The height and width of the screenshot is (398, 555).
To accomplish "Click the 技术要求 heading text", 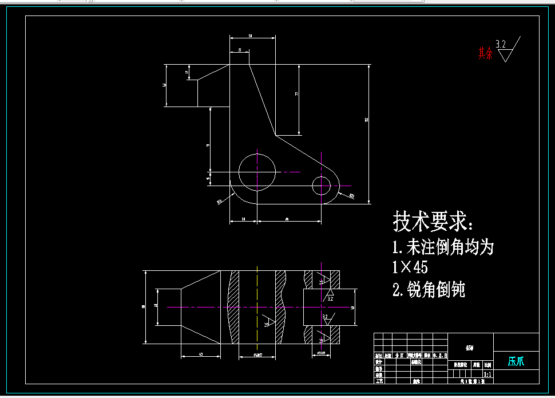I will point(432,222).
